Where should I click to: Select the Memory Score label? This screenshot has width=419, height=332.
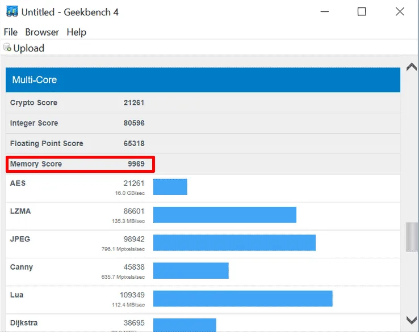(36, 164)
